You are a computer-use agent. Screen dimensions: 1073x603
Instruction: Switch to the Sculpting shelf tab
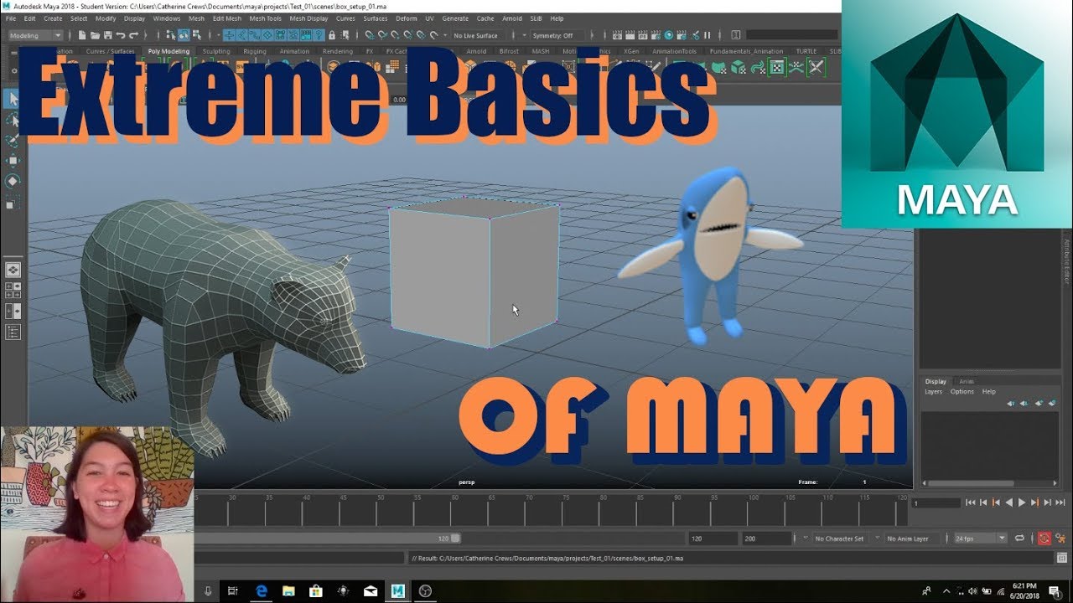click(216, 51)
